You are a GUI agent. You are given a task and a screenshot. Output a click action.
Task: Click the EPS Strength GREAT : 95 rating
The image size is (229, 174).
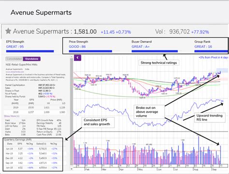tap(15, 47)
